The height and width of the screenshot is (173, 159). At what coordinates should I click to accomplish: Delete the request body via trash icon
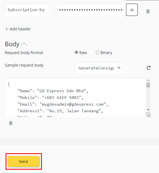[x=11, y=123]
